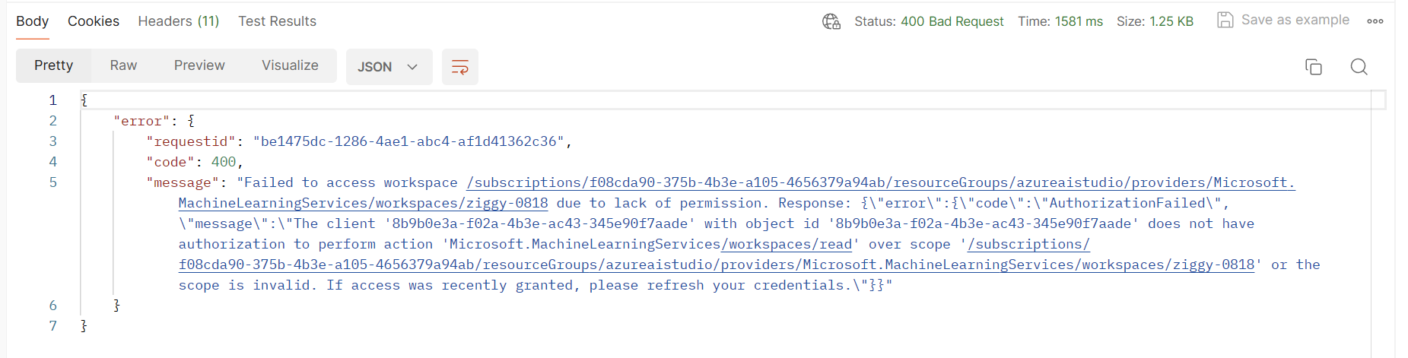This screenshot has height=358, width=1408.
Task: Select the Preview view mode
Action: click(199, 65)
